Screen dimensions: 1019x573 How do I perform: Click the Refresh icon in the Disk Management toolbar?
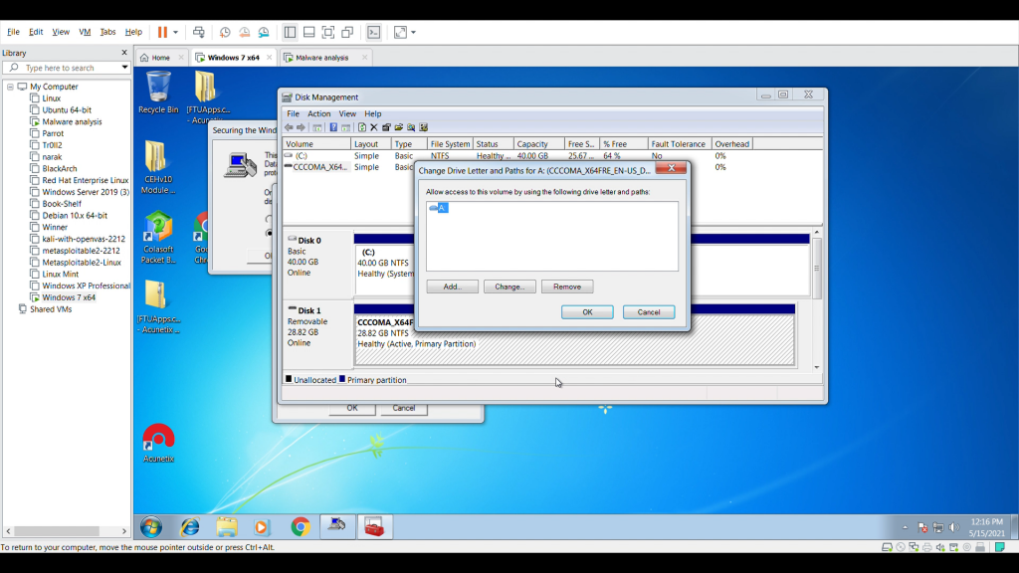point(362,127)
